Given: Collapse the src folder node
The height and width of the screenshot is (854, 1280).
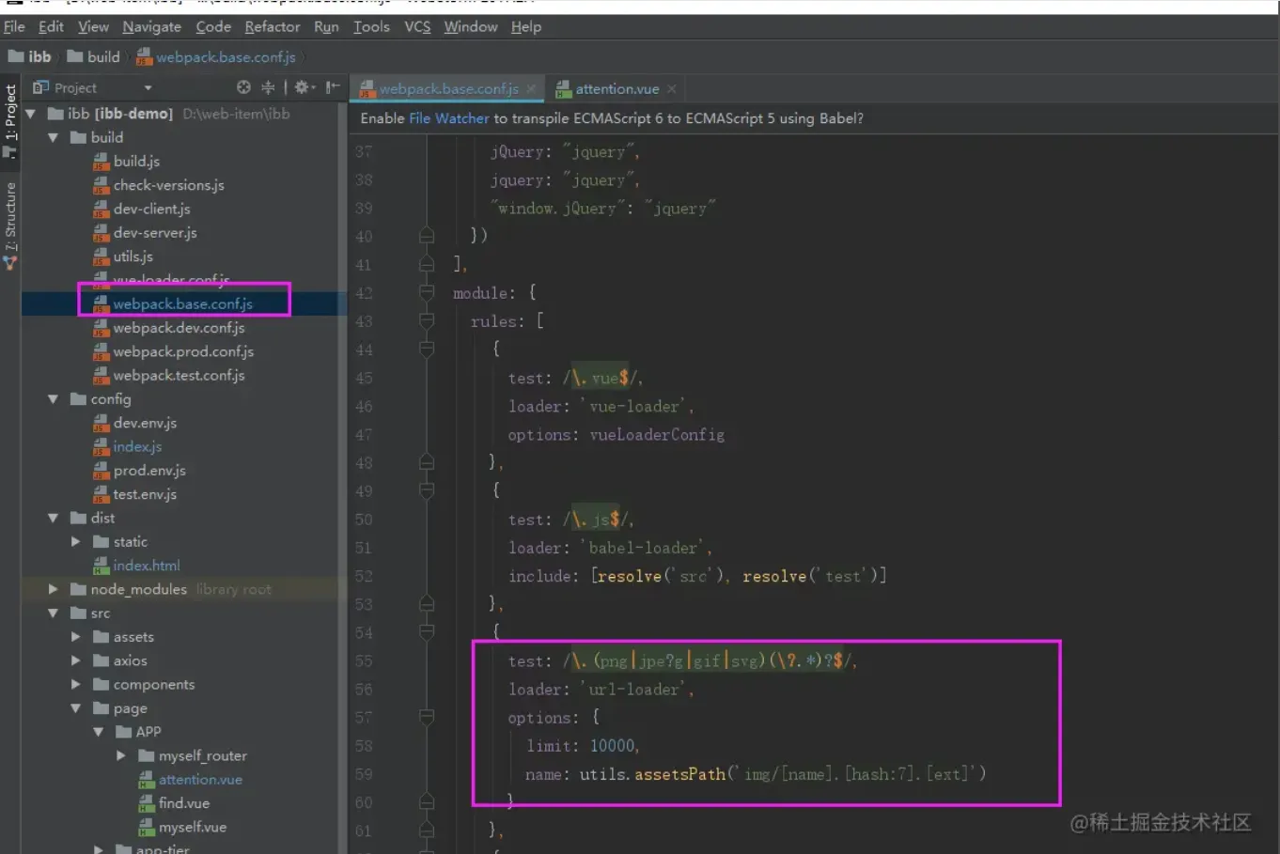Looking at the screenshot, I should (x=54, y=613).
